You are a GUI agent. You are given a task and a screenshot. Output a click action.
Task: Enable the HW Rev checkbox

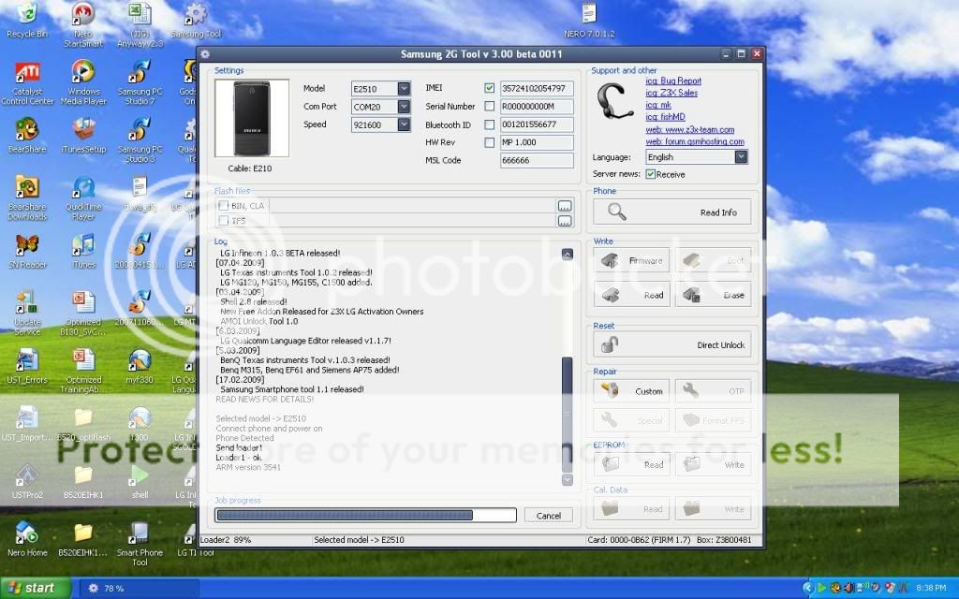[489, 142]
